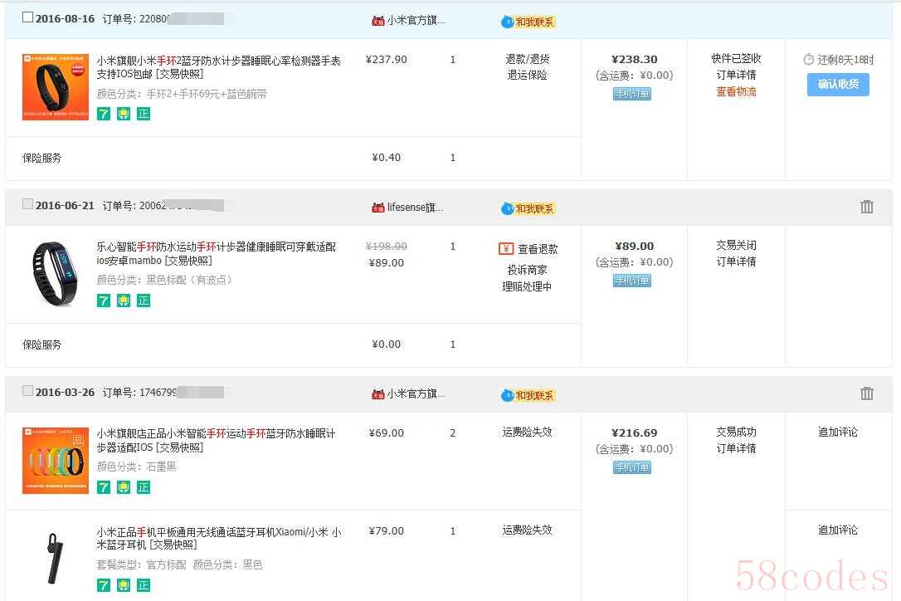This screenshot has height=601, width=901.
Task: Contact seller via 和我联系 in 2016-03-26 order
Action: [x=528, y=396]
